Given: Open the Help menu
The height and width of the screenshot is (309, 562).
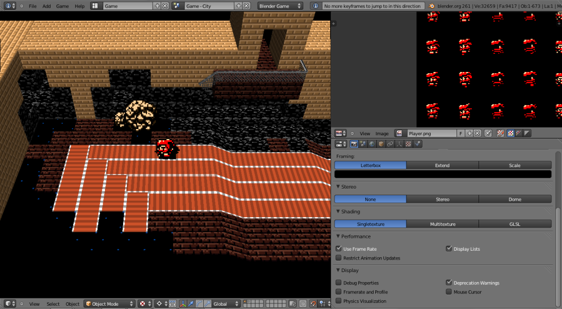Looking at the screenshot, I should 80,6.
